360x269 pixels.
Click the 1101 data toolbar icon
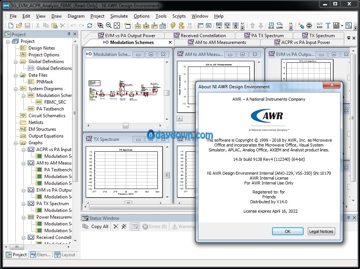[x=219, y=26]
